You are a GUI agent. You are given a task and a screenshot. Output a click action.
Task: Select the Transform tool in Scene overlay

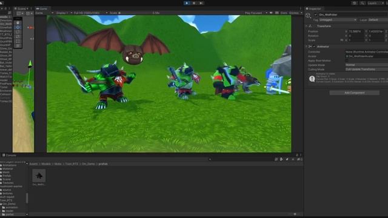pyautogui.click(x=18, y=46)
